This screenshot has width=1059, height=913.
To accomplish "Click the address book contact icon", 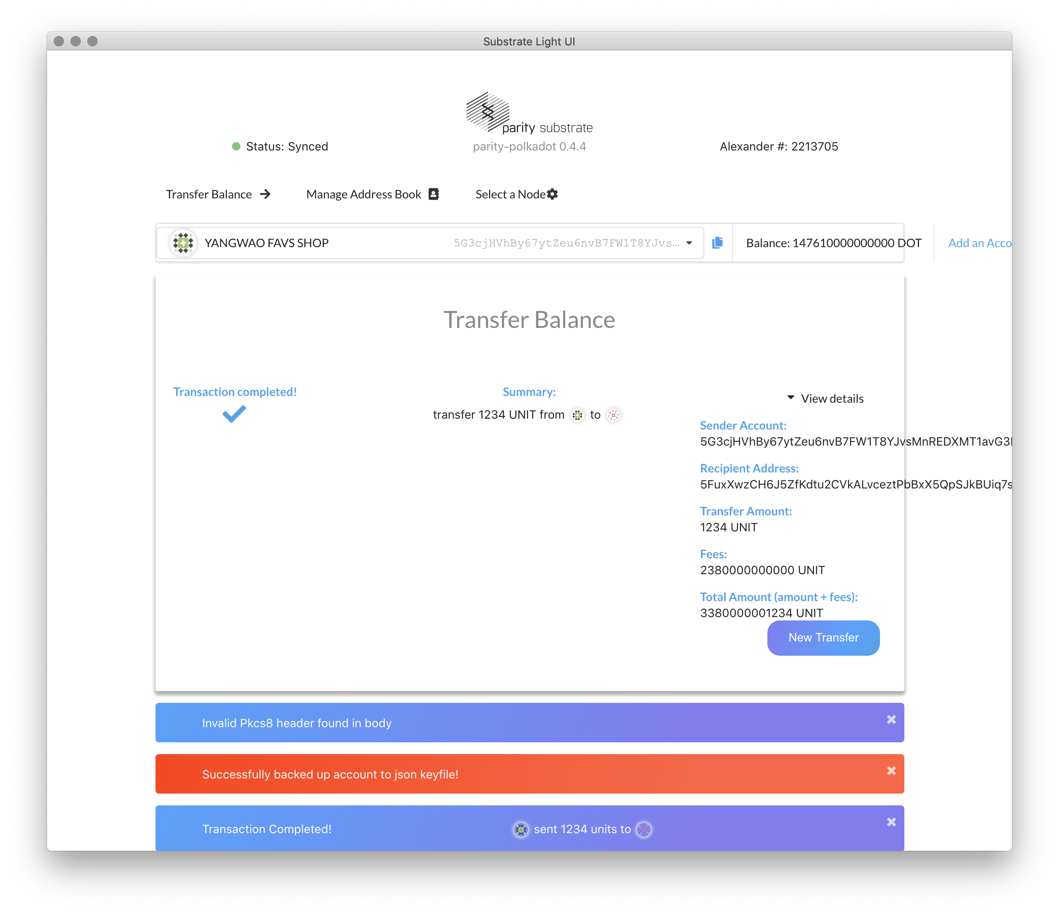I will 433,194.
